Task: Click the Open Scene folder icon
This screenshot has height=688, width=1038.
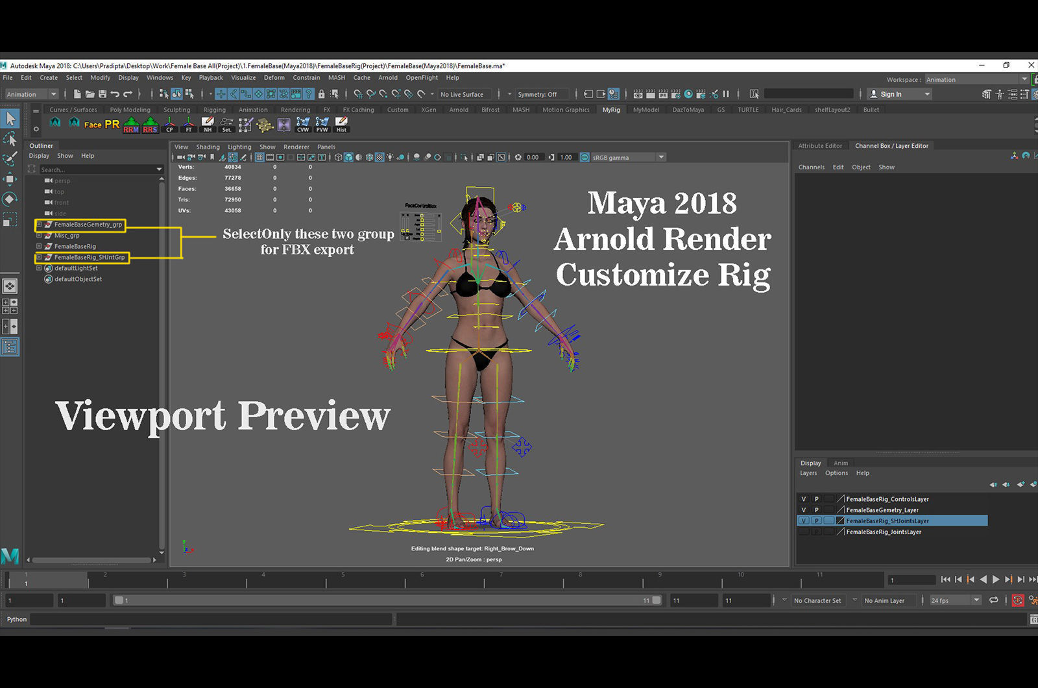Action: [90, 94]
